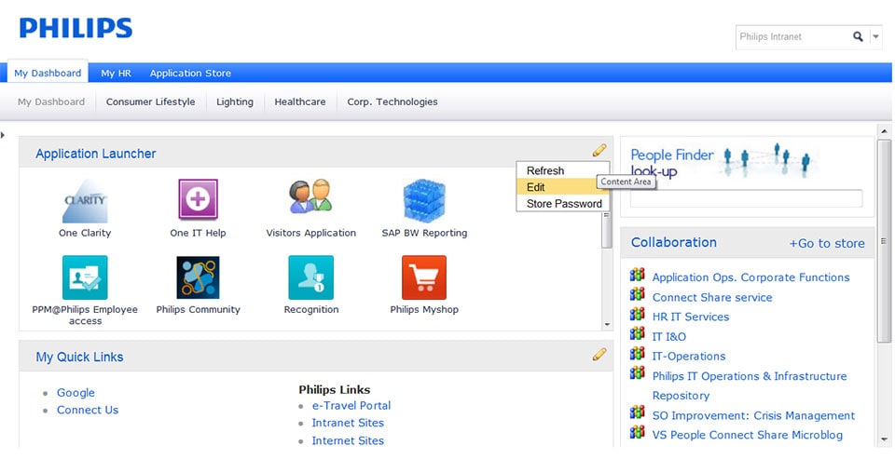The image size is (895, 459).
Task: Click icon beside IT-Operations
Action: click(637, 354)
